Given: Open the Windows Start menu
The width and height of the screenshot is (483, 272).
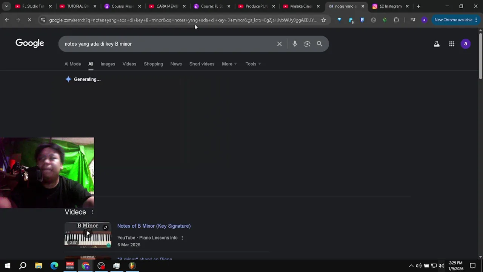Looking at the screenshot, I should (x=8, y=266).
